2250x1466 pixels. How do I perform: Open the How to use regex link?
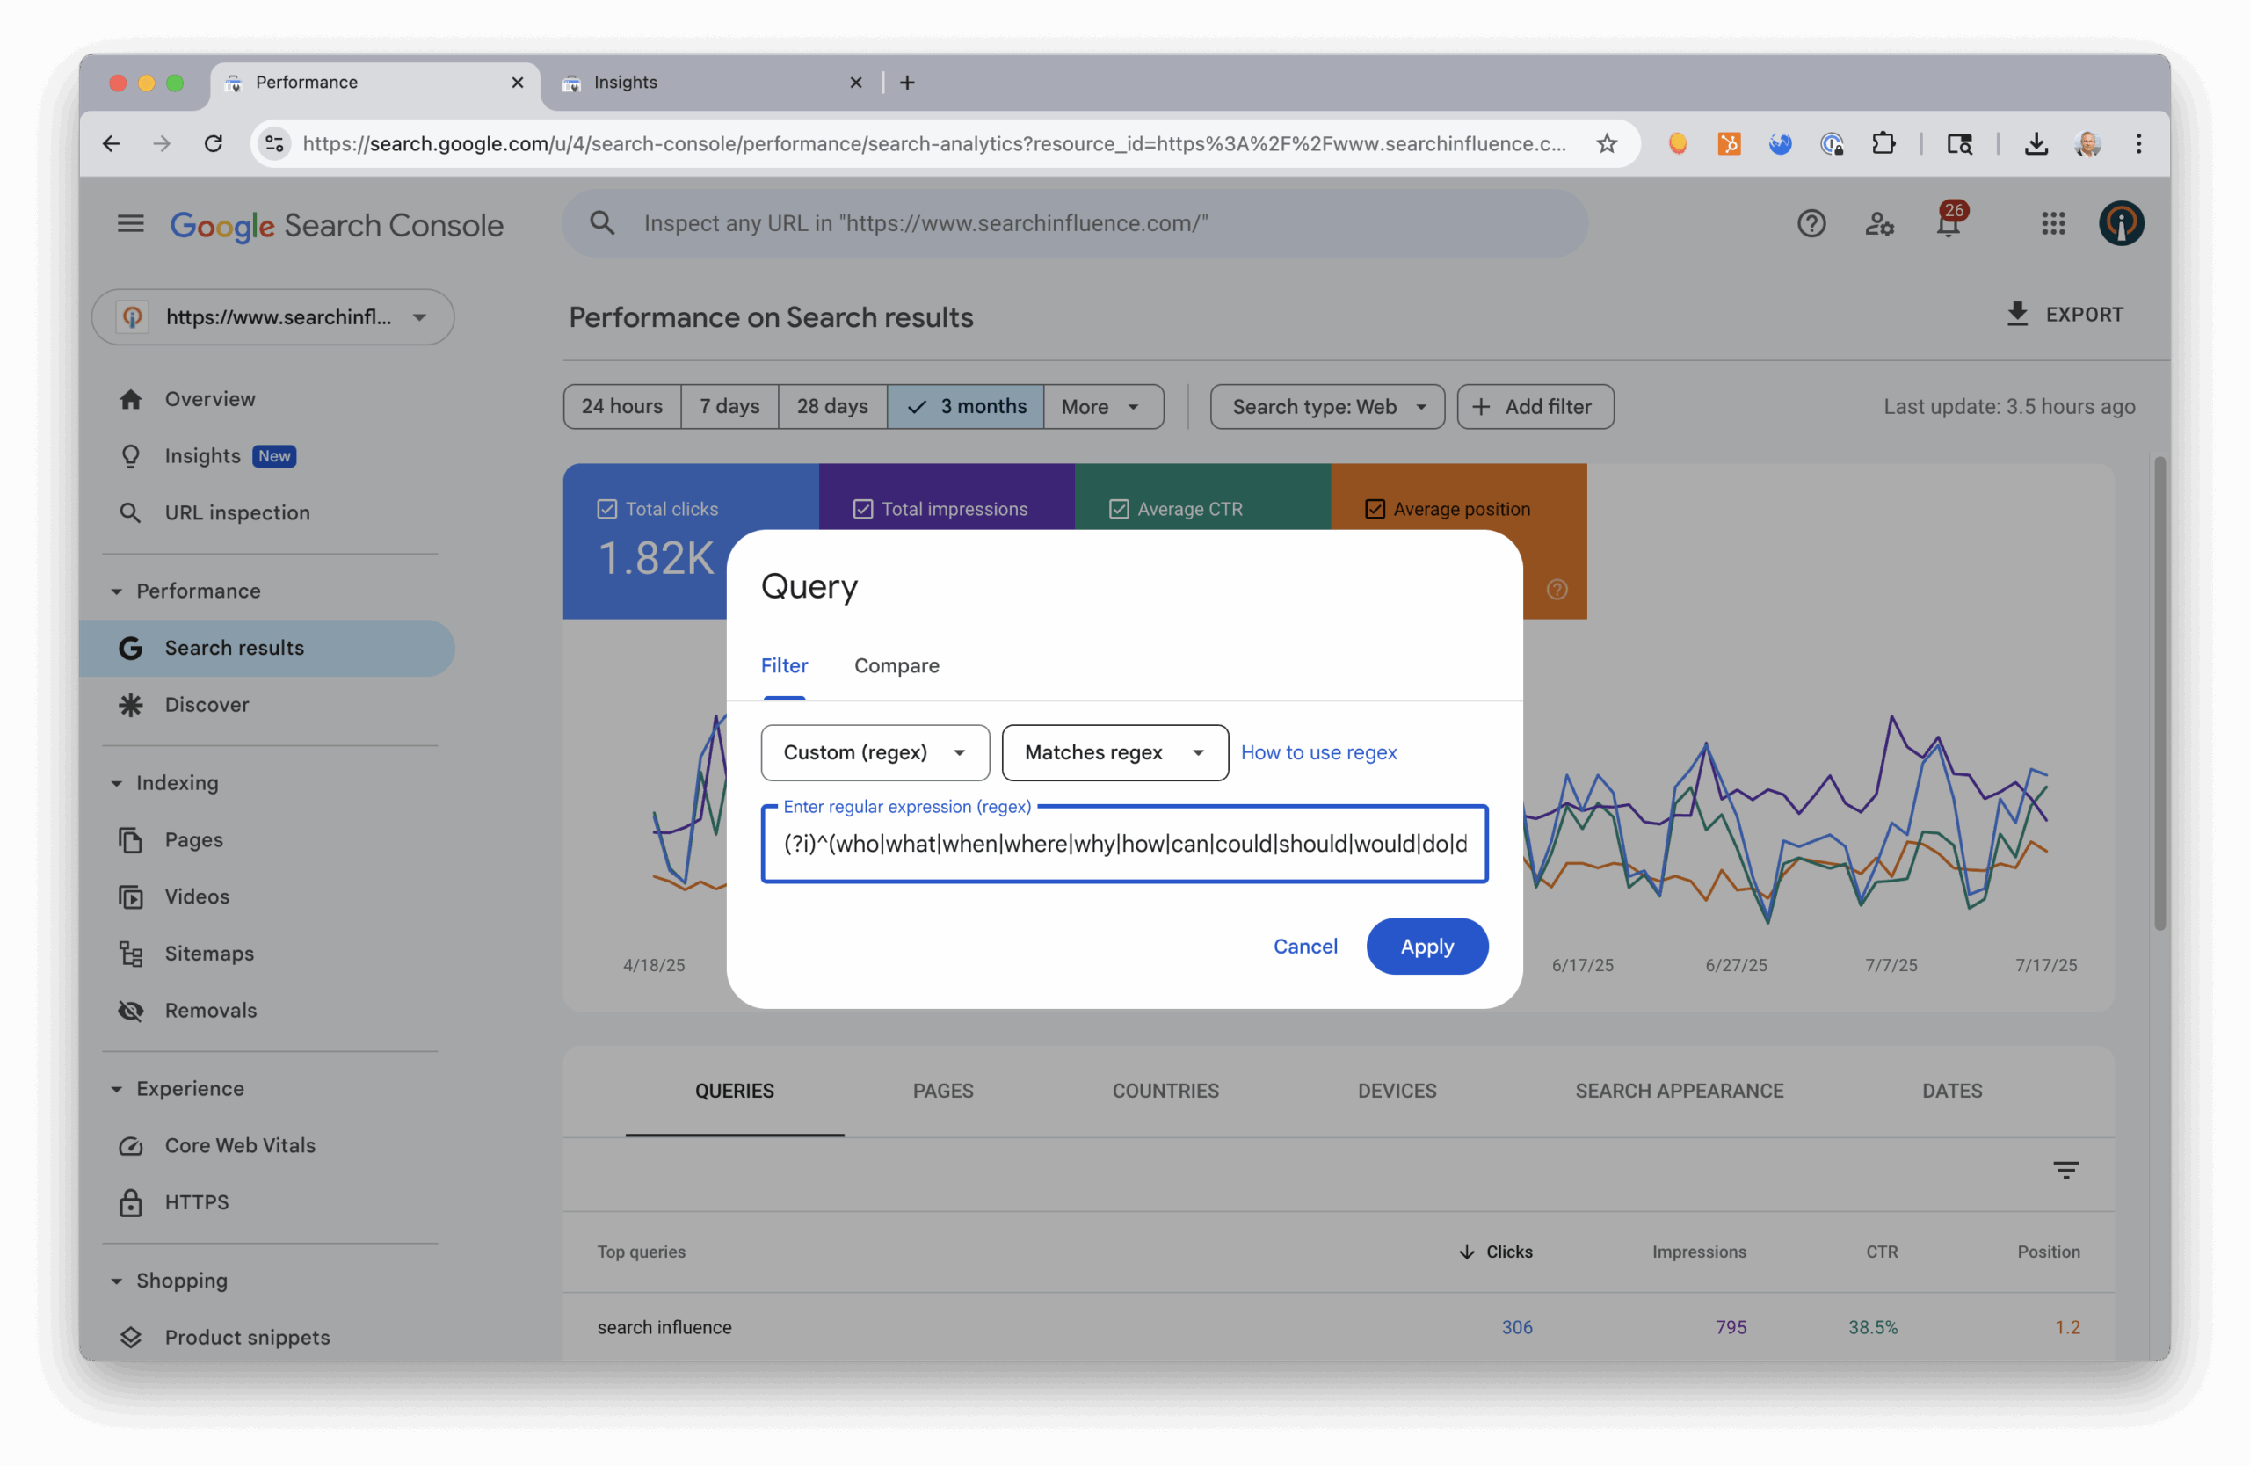tap(1317, 752)
